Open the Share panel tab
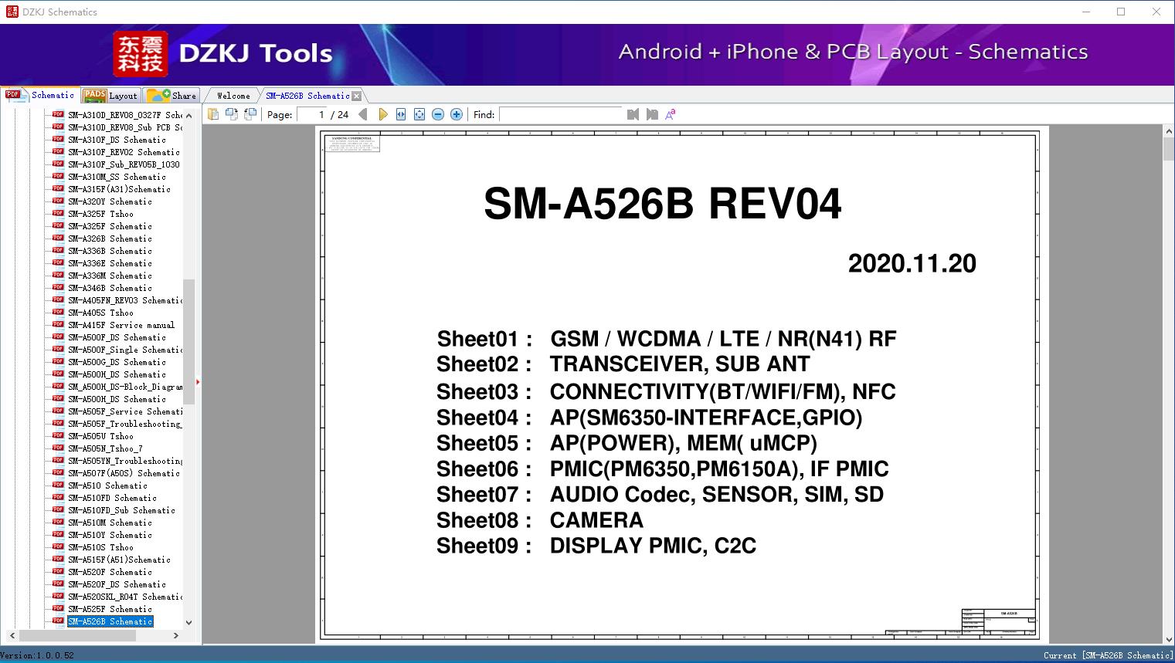Viewport: 1175px width, 663px height. pos(173,96)
